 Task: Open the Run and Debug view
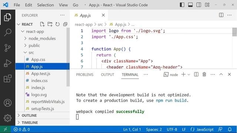click(7, 63)
